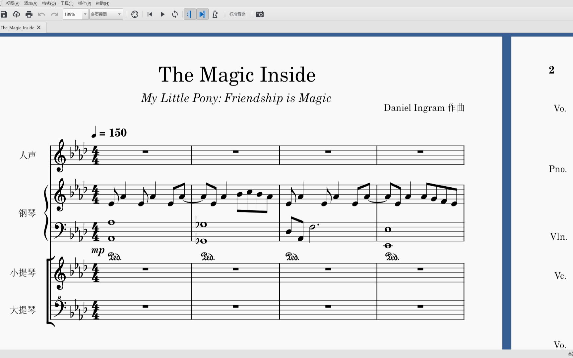573x358 pixels.
Task: Select the Vc. label on page two
Action: click(560, 276)
